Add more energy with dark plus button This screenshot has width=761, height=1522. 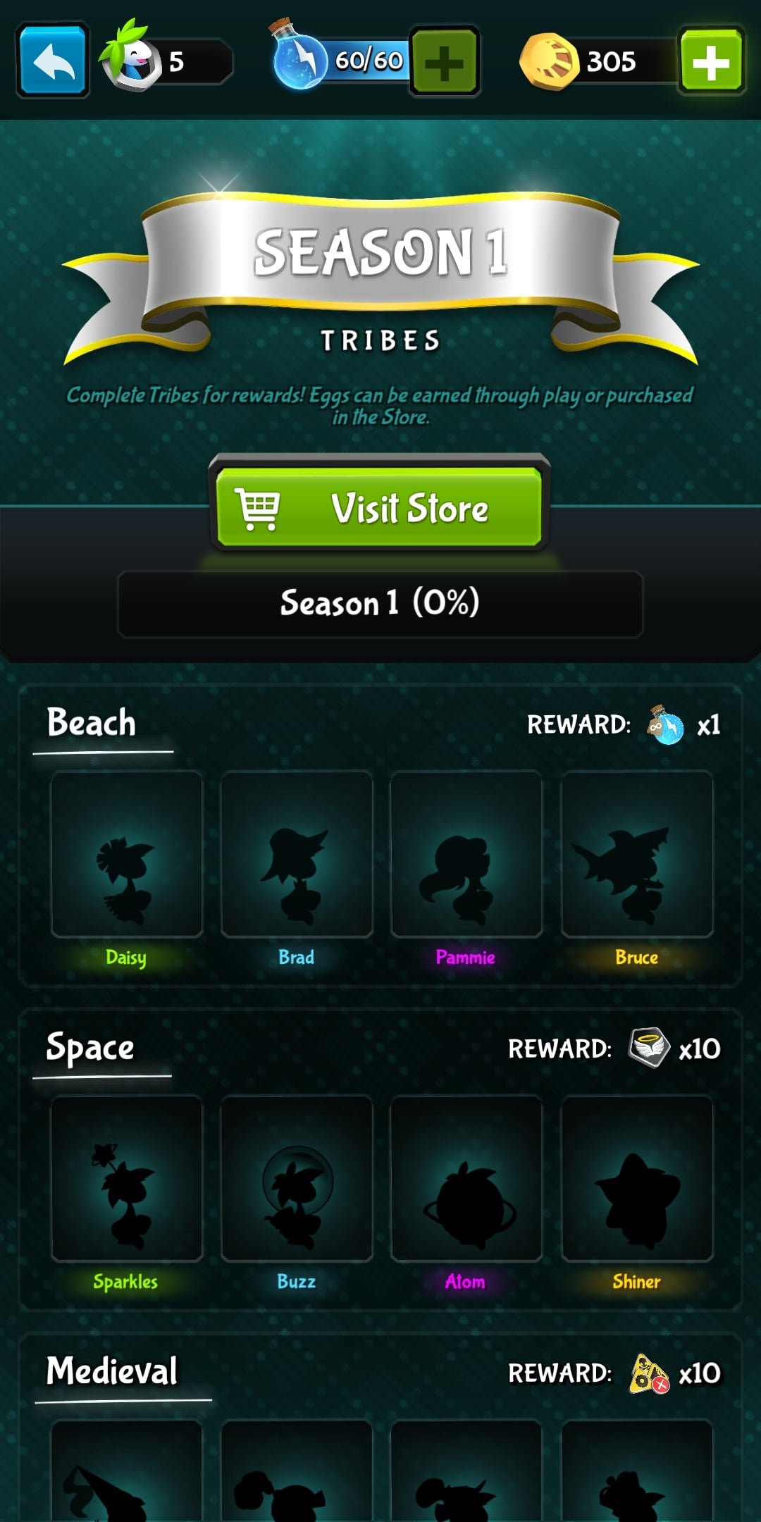445,61
